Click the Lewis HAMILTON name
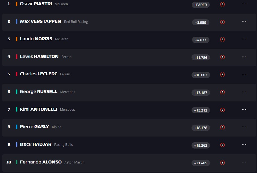The width and height of the screenshot is (257, 173). tap(39, 57)
